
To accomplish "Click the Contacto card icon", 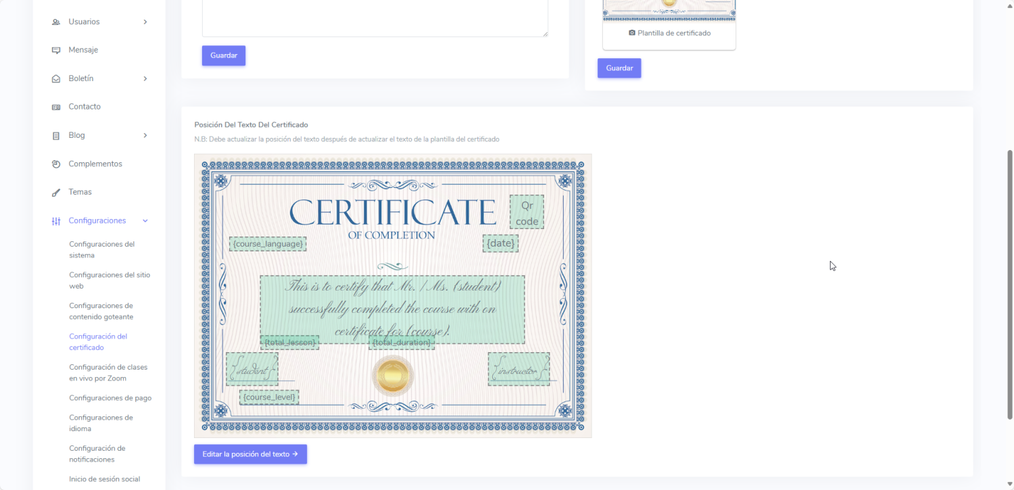I will click(x=56, y=107).
